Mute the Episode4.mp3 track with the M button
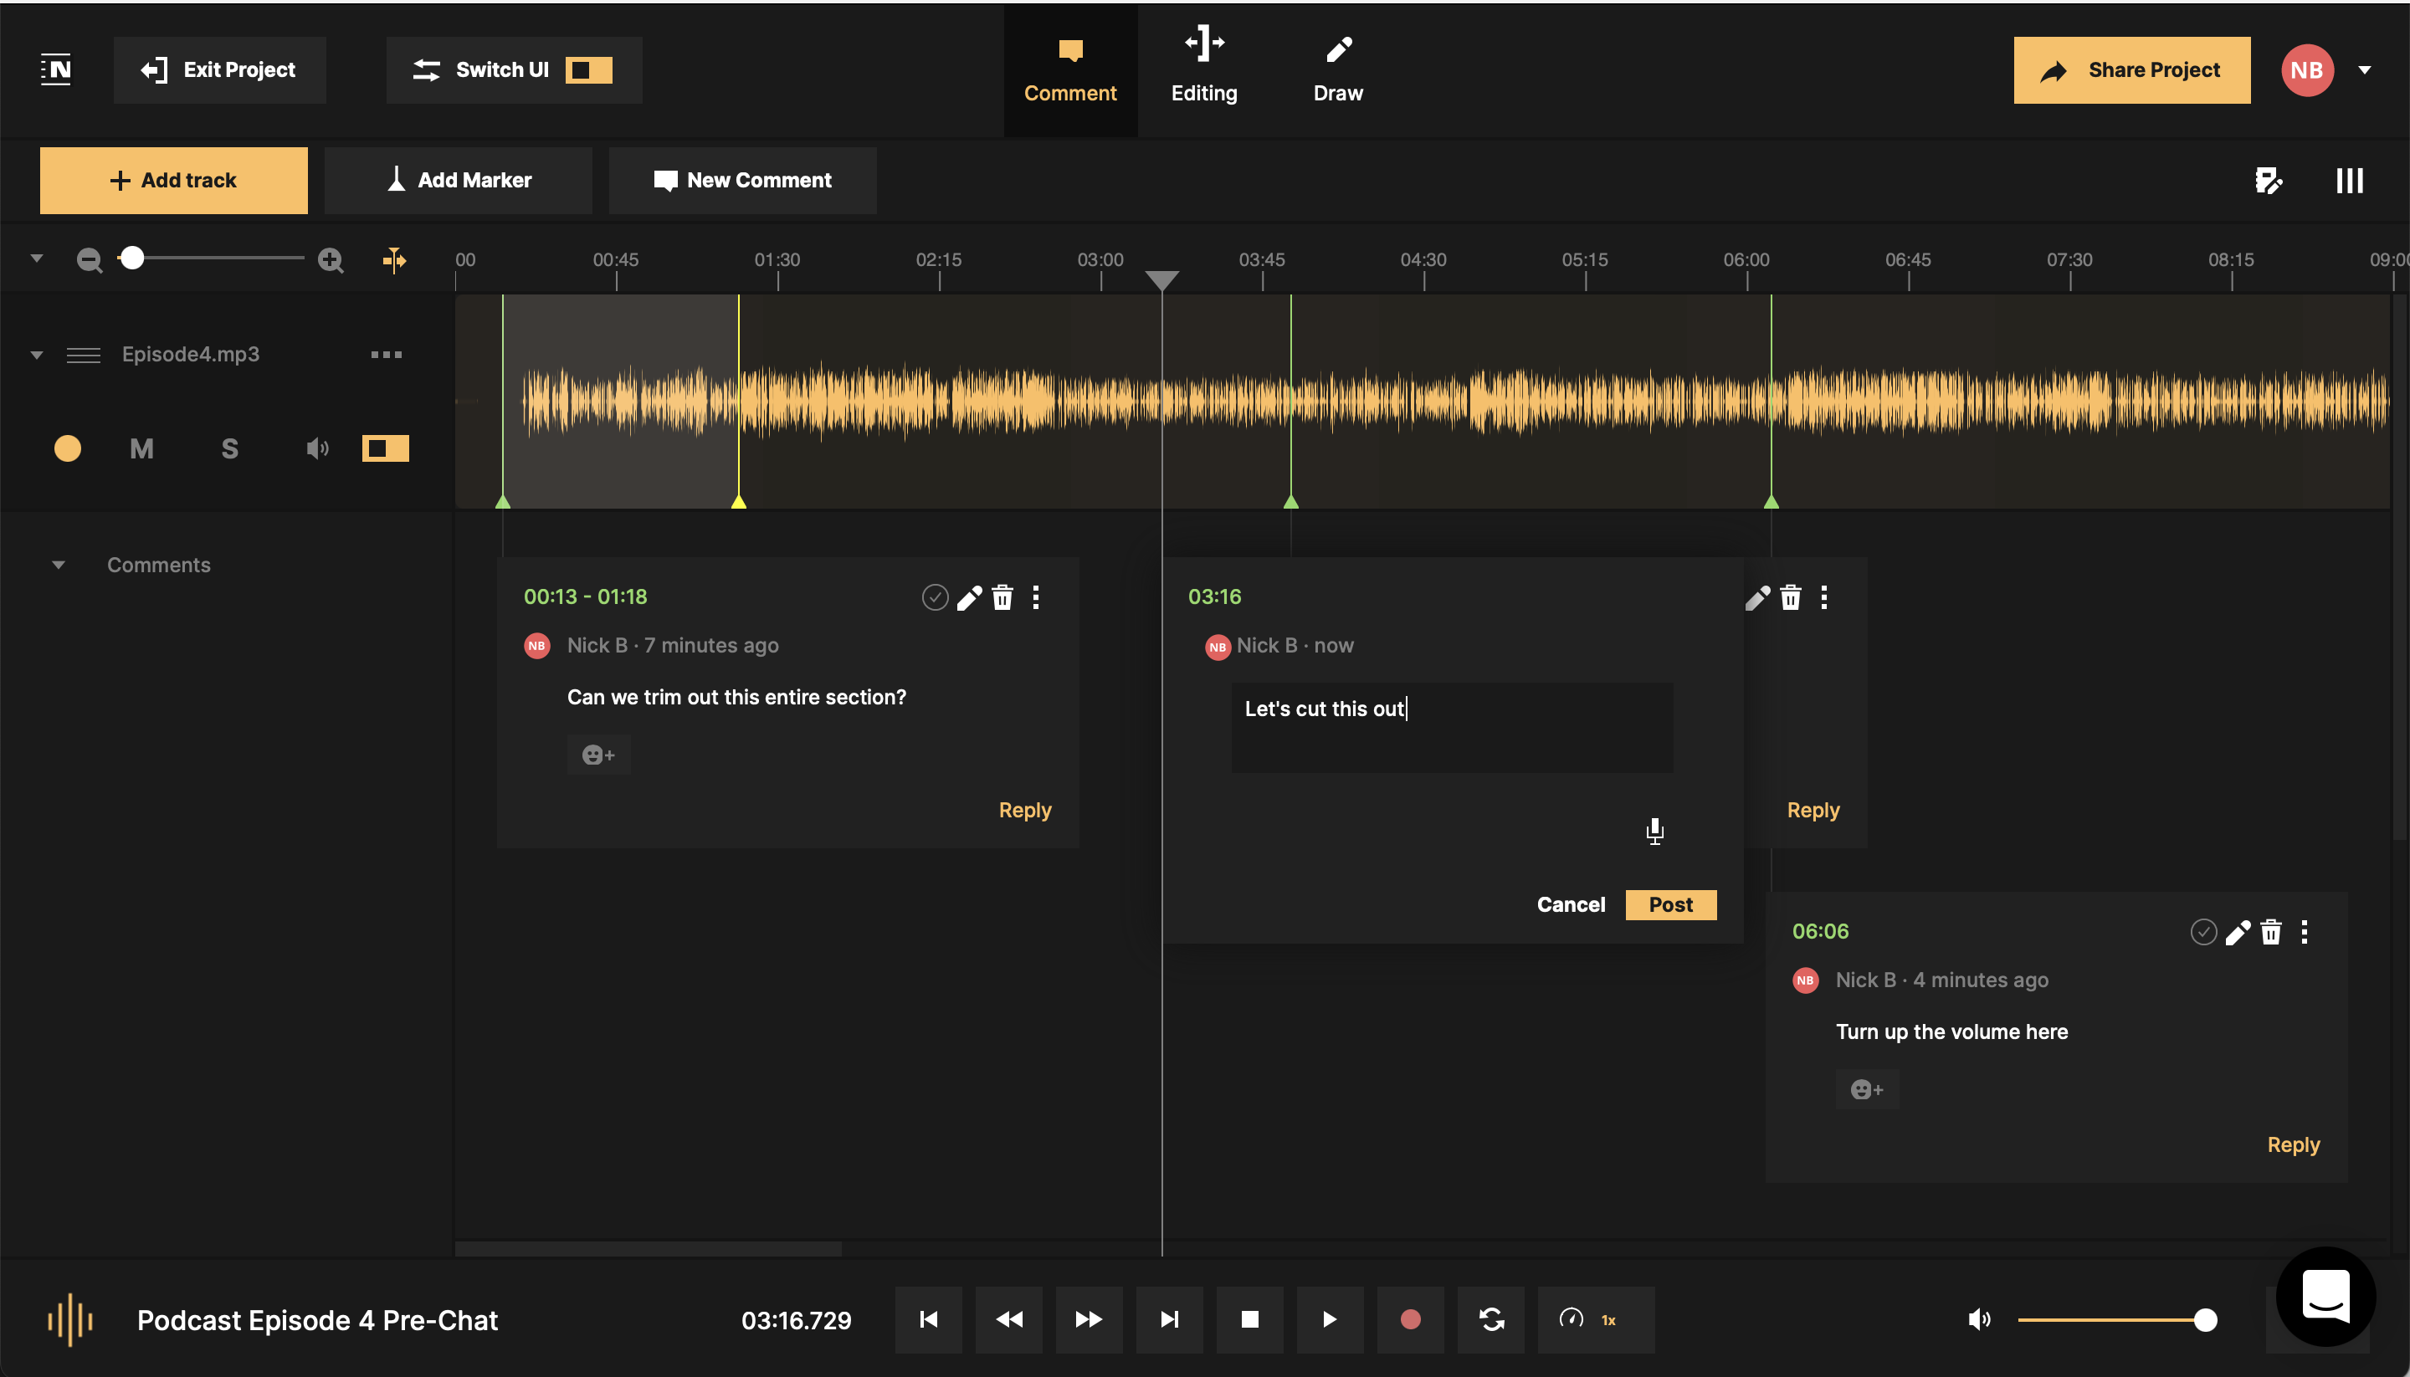The image size is (2410, 1377). pyautogui.click(x=141, y=448)
